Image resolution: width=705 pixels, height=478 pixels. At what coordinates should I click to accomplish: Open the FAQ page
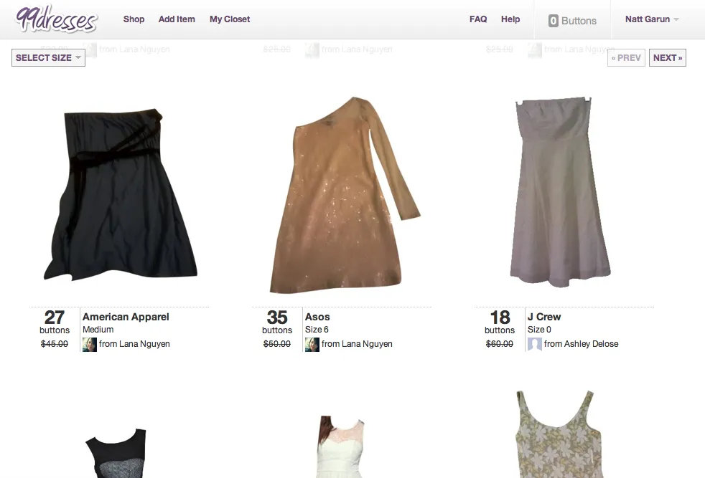pyautogui.click(x=478, y=19)
